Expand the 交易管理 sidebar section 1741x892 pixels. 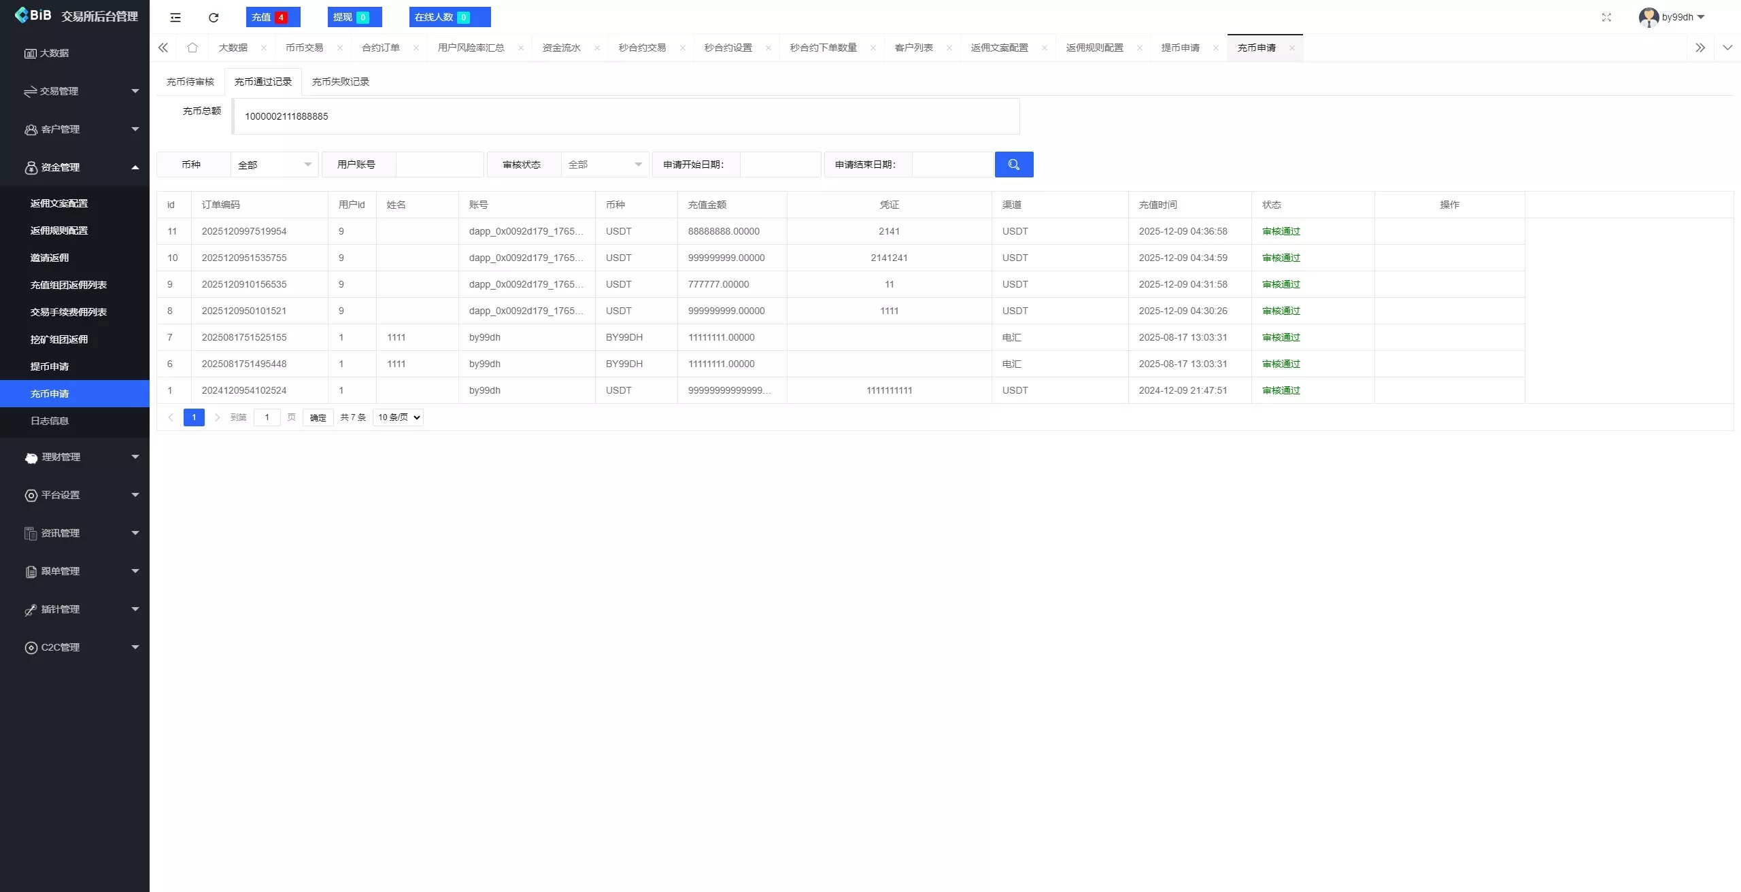pyautogui.click(x=60, y=91)
